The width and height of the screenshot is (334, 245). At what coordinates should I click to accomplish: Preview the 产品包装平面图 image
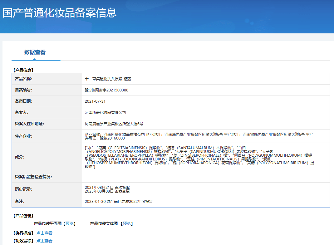[69, 223]
